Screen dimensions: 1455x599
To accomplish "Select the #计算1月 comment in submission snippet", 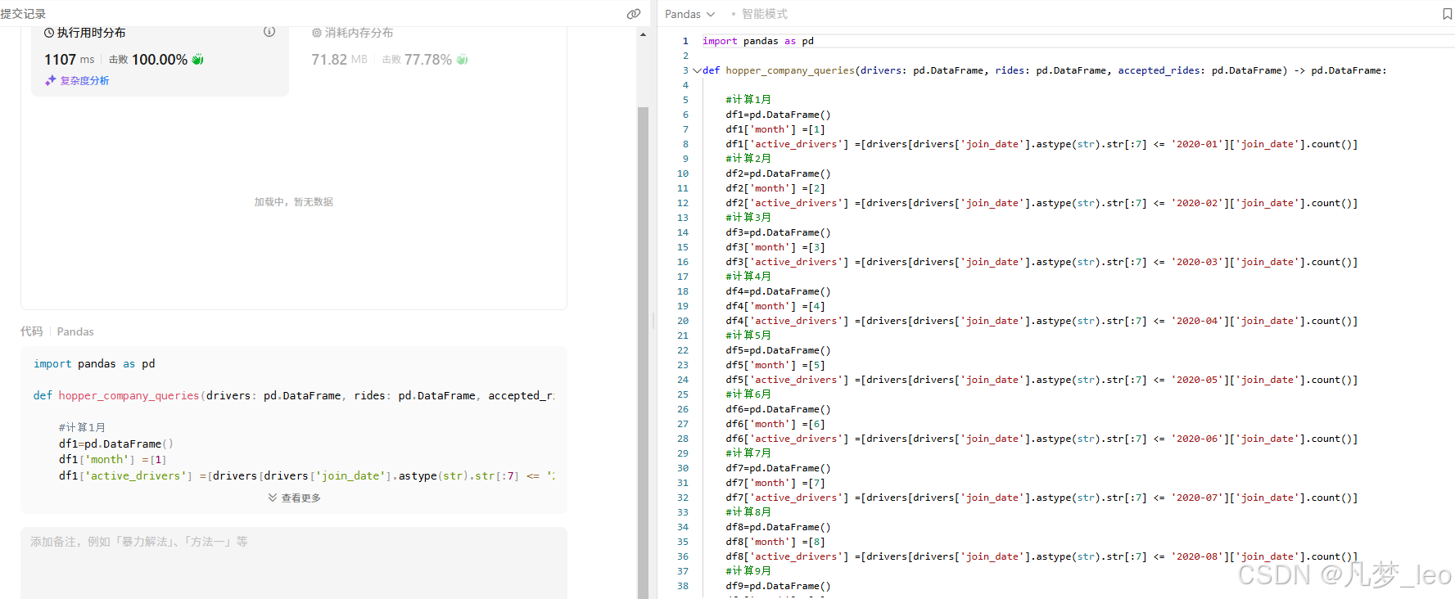I will point(82,428).
